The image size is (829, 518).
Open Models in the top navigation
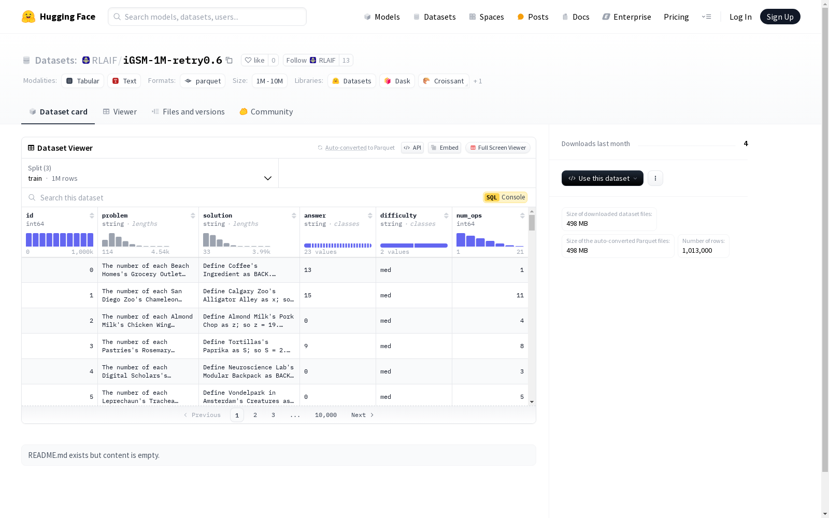(382, 17)
